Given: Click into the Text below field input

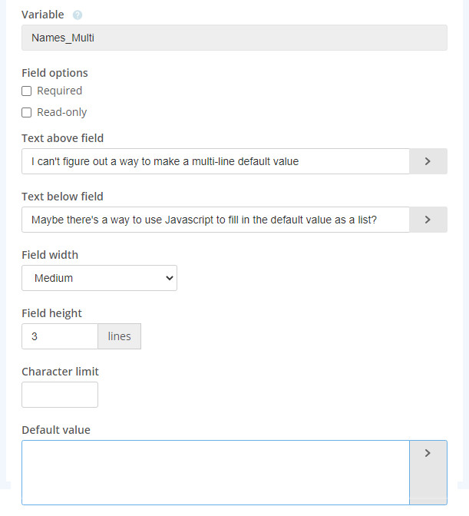Looking at the screenshot, I should 215,220.
